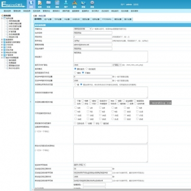This screenshot has width=191, height=191.
Task: Switch to the JS设置 tab
Action: click(x=67, y=20)
